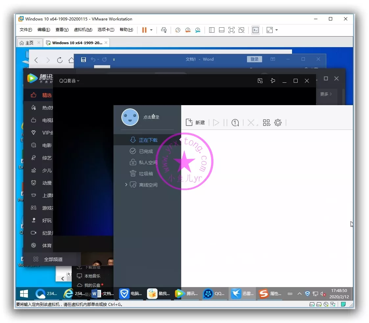Image resolution: width=369 pixels, height=323 pixels.
Task: Expand the 离线空间 tree item
Action: pyautogui.click(x=126, y=185)
